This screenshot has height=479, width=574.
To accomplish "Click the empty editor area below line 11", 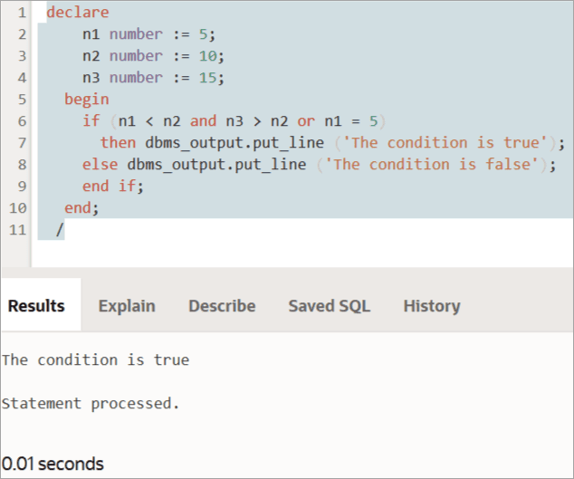I will pyautogui.click(x=302, y=254).
